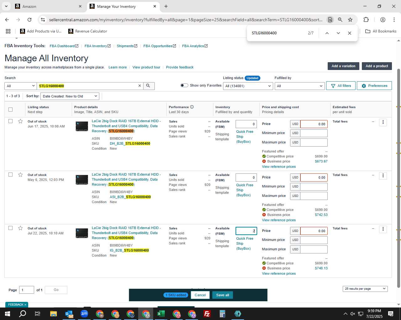Open actions menu for IG_B2B_STLG16000400 row
The image size is (401, 320).
383,229
